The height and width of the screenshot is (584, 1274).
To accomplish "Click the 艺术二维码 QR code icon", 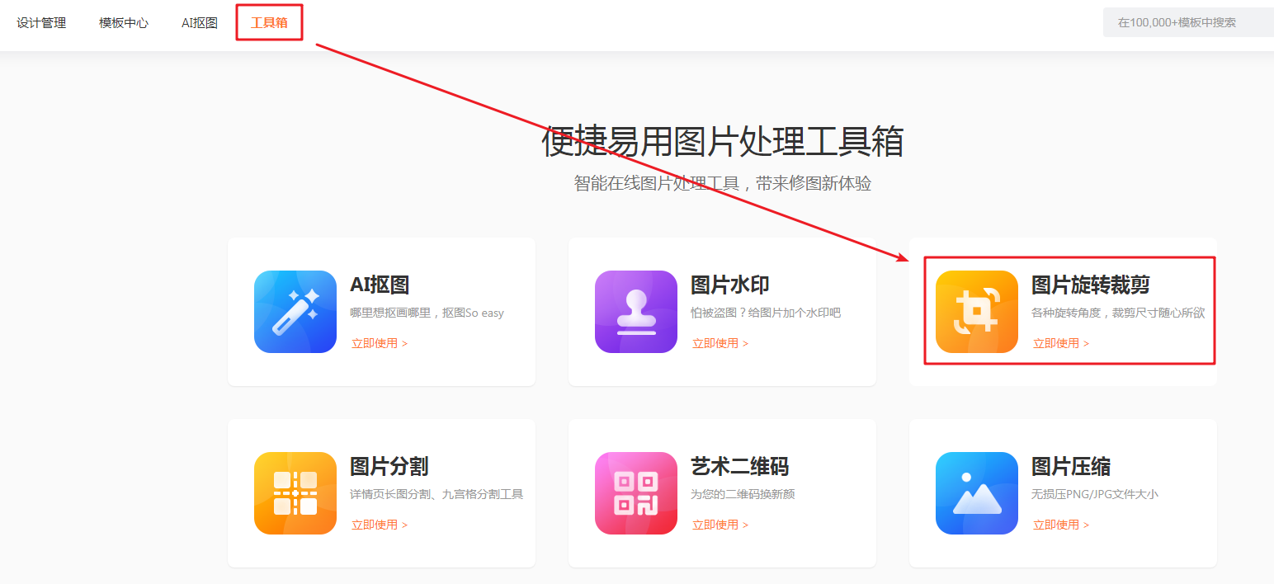I will tap(636, 493).
